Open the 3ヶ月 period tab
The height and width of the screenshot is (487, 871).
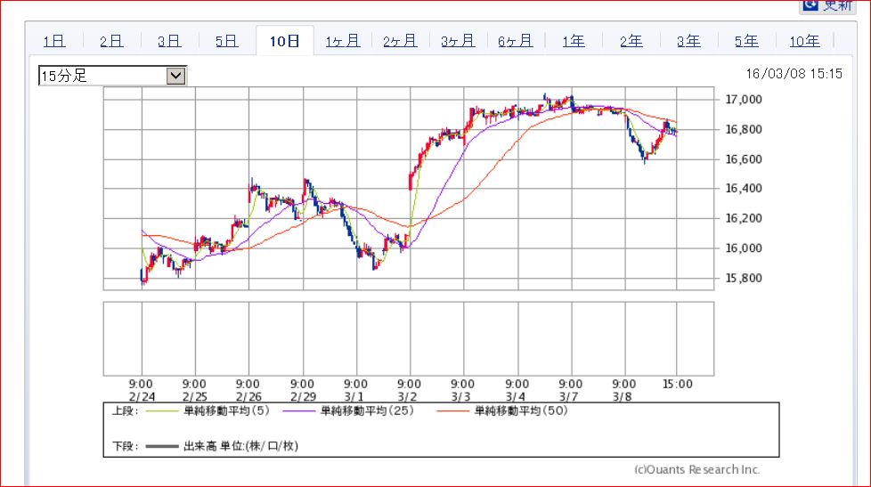(458, 41)
